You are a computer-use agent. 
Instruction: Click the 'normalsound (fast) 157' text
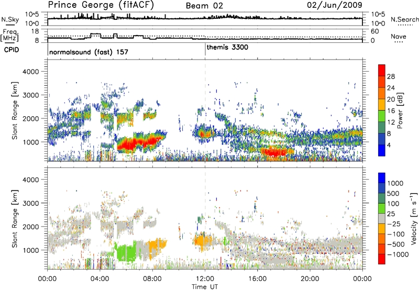[89, 52]
